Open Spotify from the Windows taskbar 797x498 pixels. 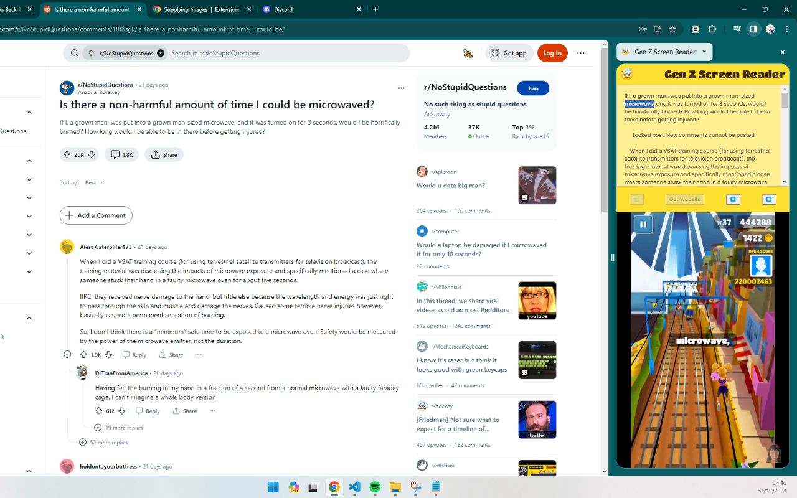point(375,487)
